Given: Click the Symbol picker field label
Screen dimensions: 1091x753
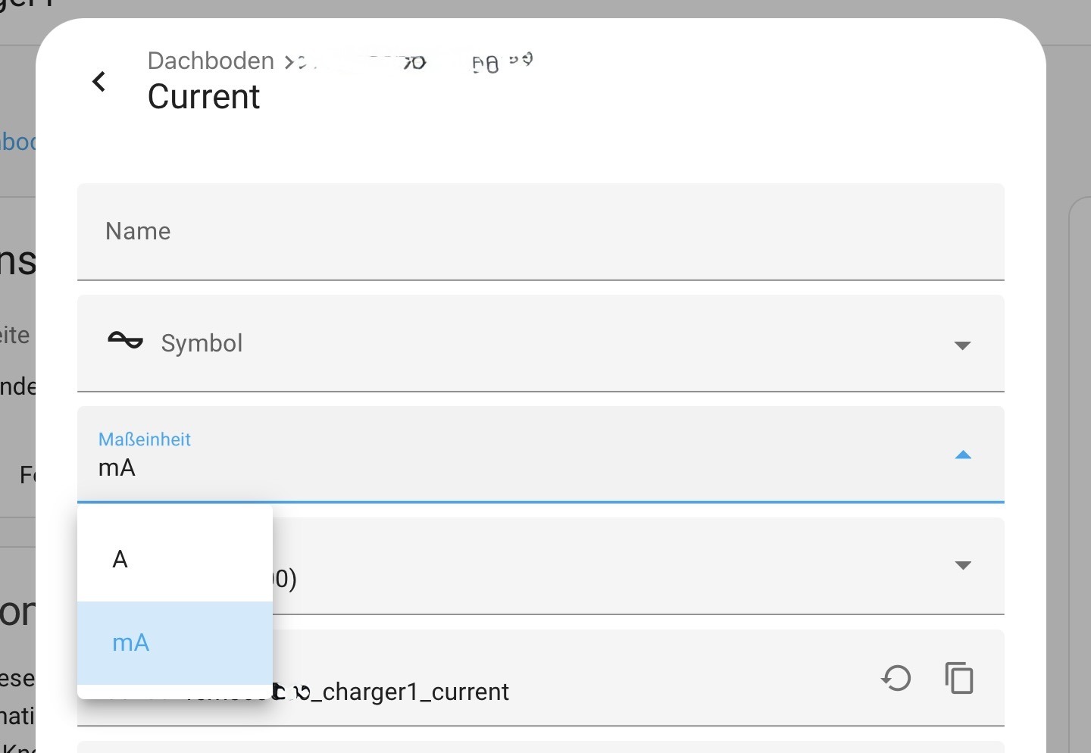Looking at the screenshot, I should coord(202,343).
